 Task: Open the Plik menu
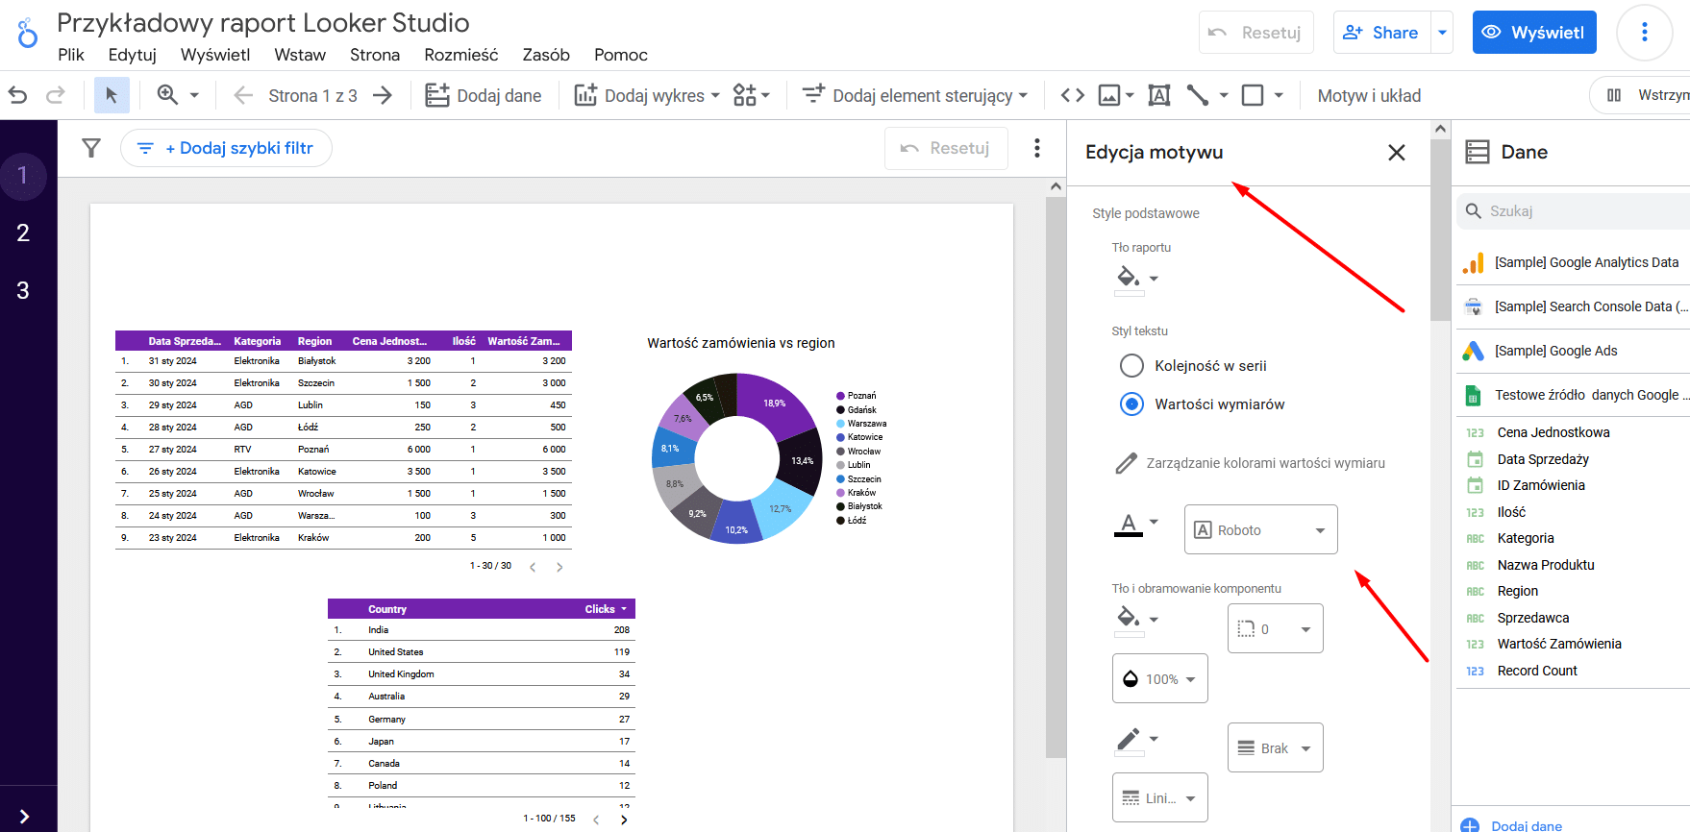tap(71, 55)
